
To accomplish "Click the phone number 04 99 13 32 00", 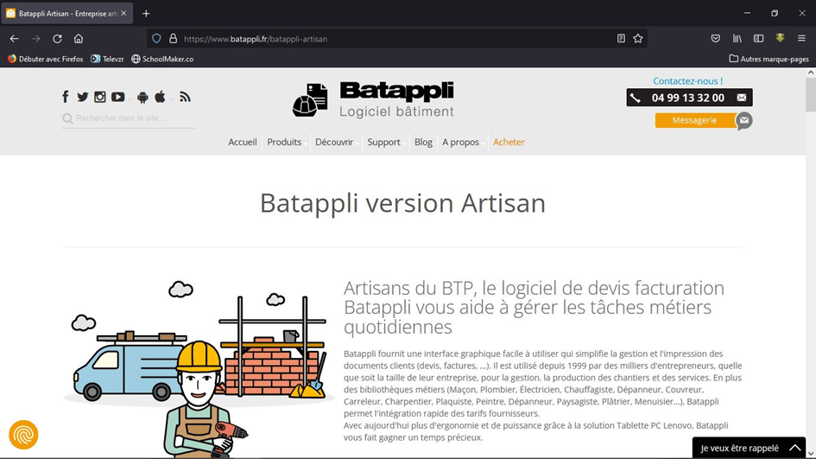I will point(688,98).
